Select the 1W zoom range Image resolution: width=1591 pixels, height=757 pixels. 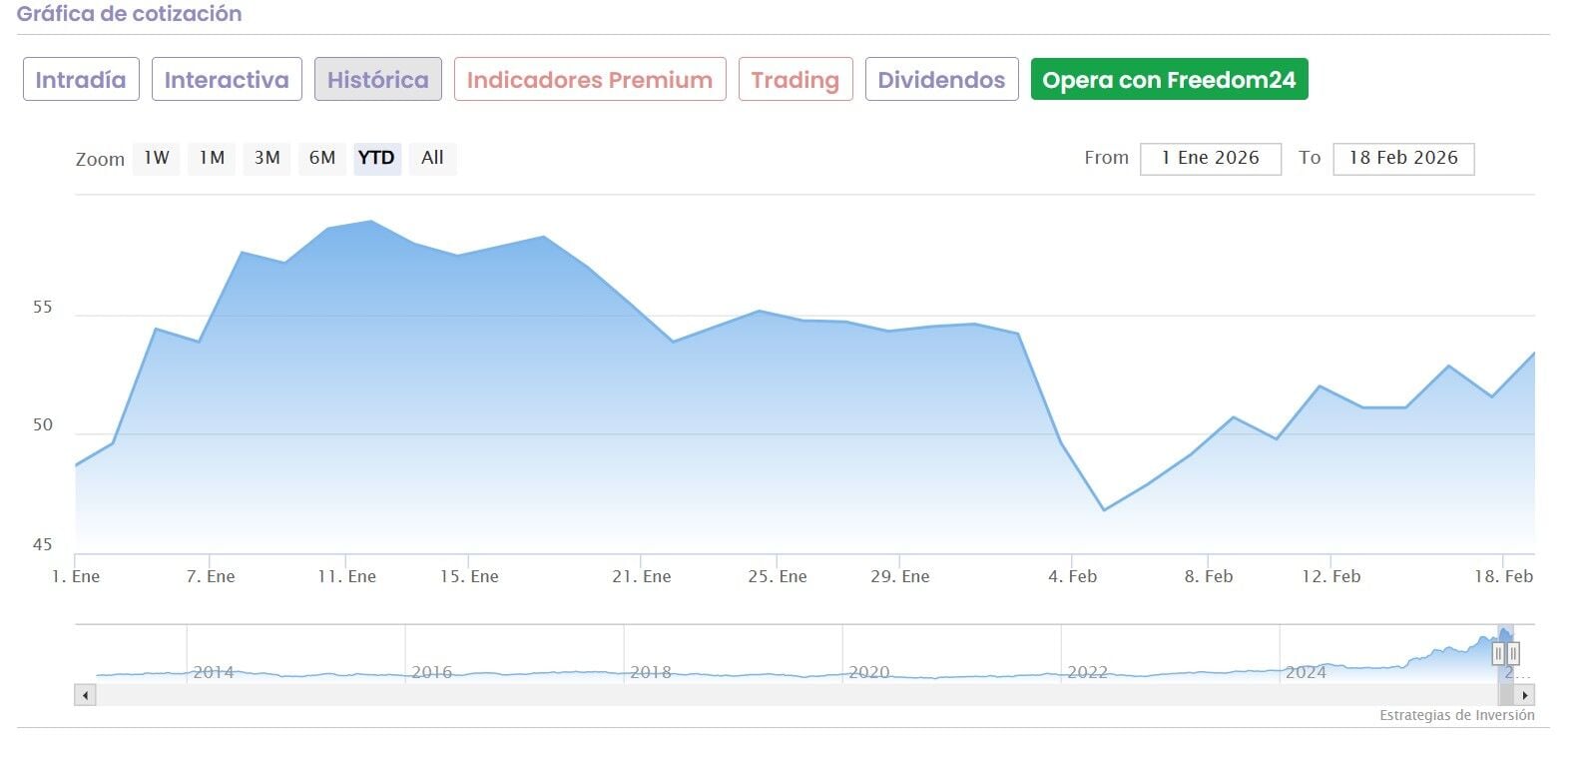click(157, 158)
